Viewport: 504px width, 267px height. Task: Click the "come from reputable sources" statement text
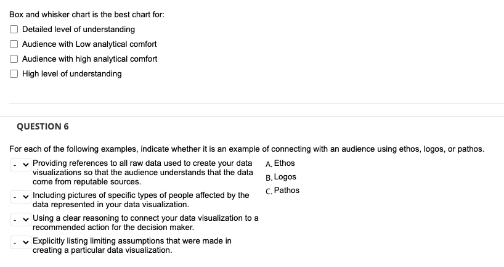tap(86, 182)
